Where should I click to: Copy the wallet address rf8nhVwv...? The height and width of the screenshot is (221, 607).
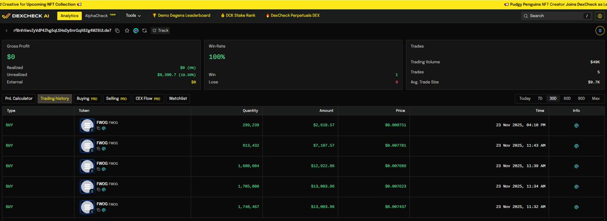pyautogui.click(x=117, y=30)
